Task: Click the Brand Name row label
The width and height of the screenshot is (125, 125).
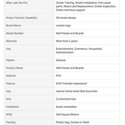Action: coord(13,26)
